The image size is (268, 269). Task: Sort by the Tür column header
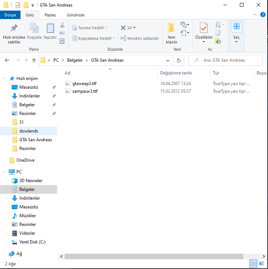click(216, 73)
